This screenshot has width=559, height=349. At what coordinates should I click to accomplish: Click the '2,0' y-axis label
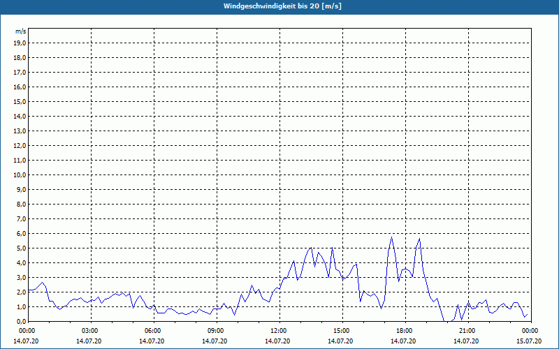(x=21, y=292)
